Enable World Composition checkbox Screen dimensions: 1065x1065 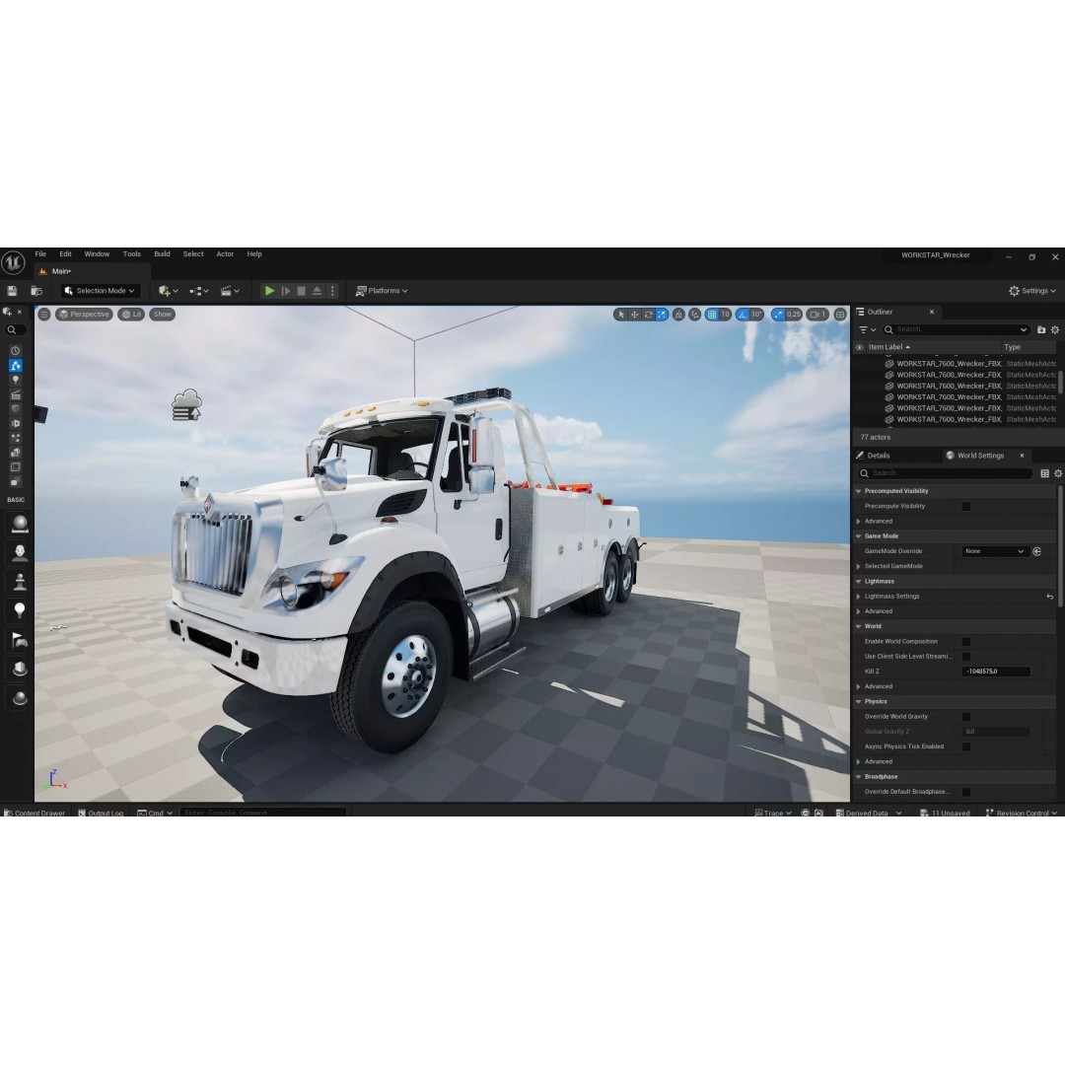tap(965, 642)
